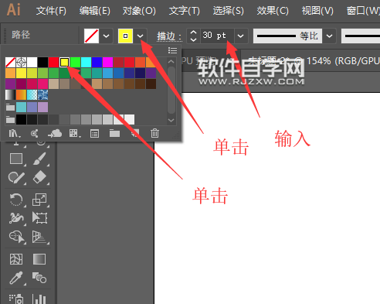Select the Shaper pencil tool
Image resolution: width=380 pixels, height=304 pixels.
16,178
